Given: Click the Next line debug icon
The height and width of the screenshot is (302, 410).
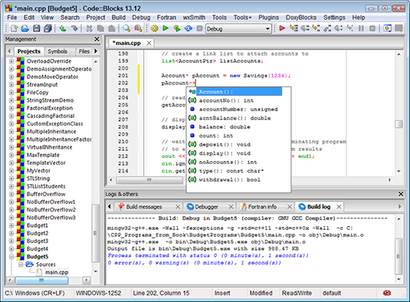Looking at the screenshot, I should pyautogui.click(x=305, y=28).
